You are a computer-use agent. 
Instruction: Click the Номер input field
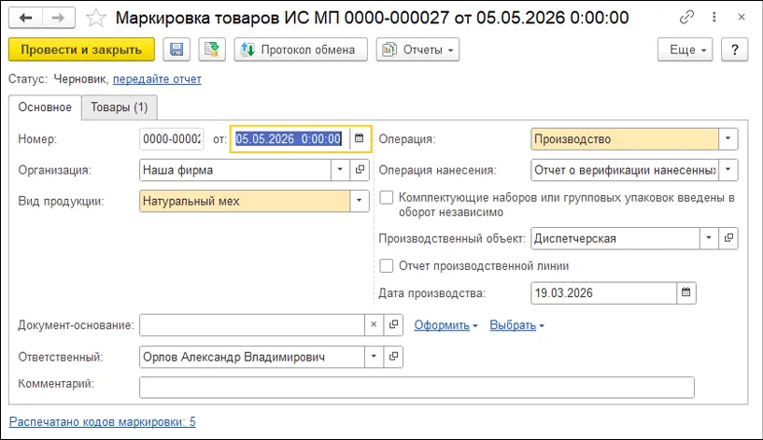[172, 138]
